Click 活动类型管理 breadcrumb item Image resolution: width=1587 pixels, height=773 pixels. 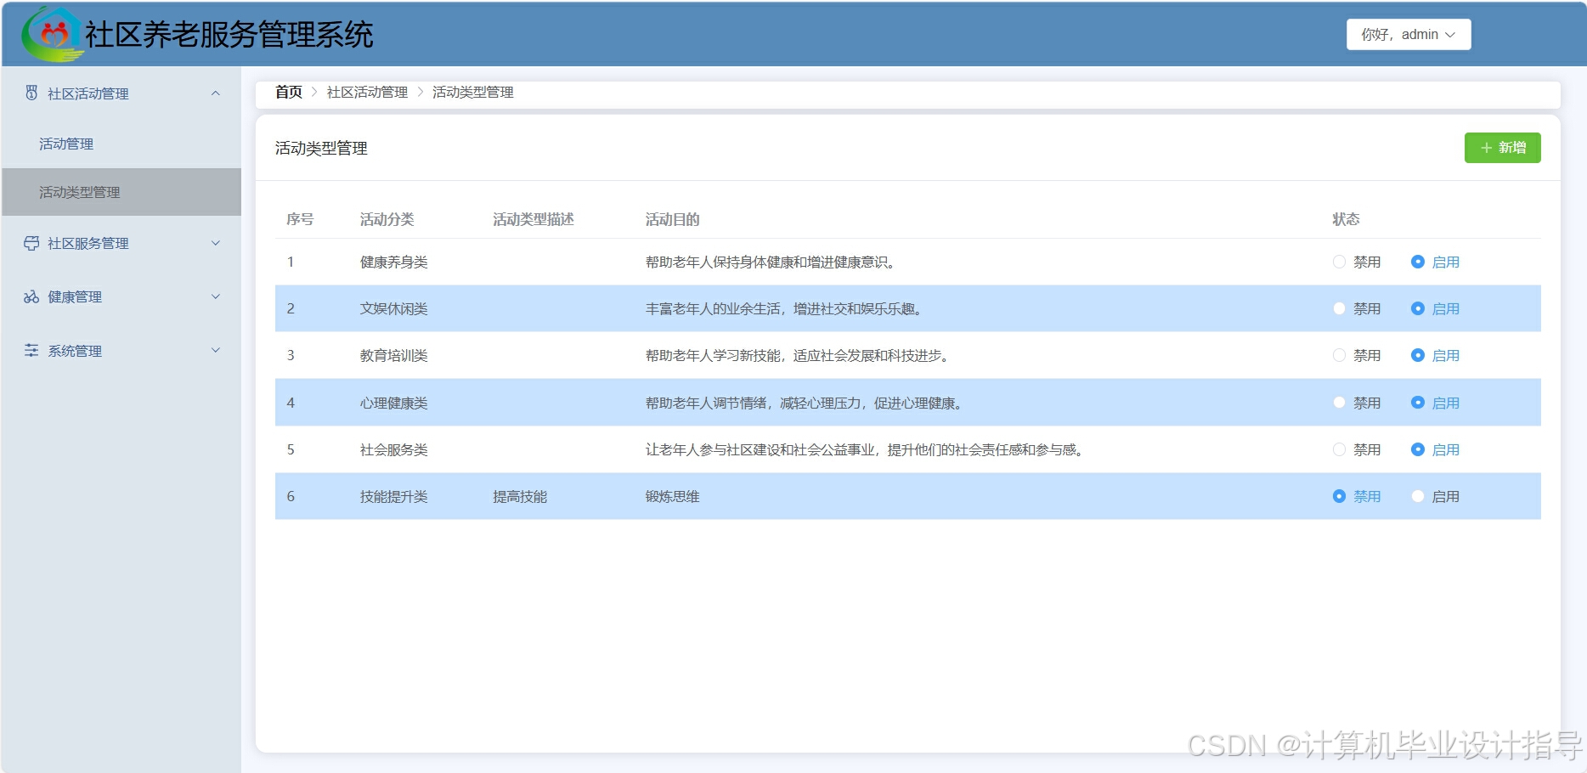pyautogui.click(x=473, y=92)
